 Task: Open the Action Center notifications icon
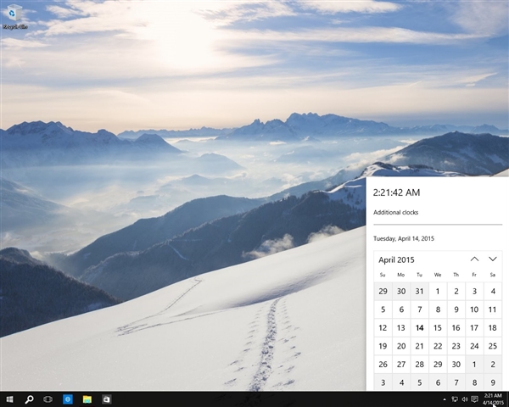point(474,399)
